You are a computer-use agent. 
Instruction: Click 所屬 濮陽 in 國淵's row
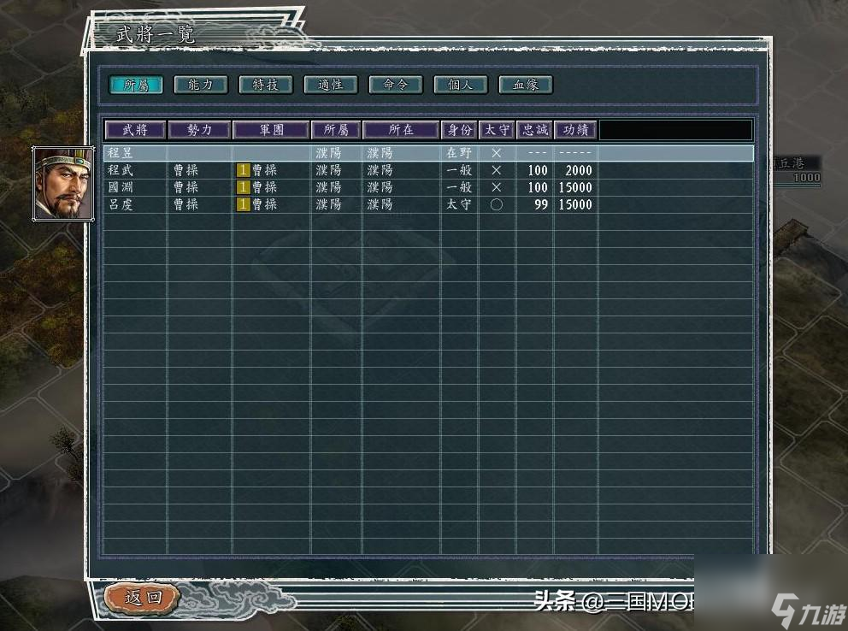tap(329, 187)
